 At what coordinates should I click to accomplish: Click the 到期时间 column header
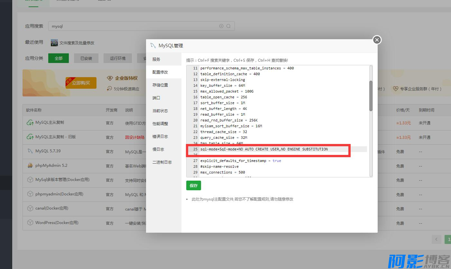[427, 110]
